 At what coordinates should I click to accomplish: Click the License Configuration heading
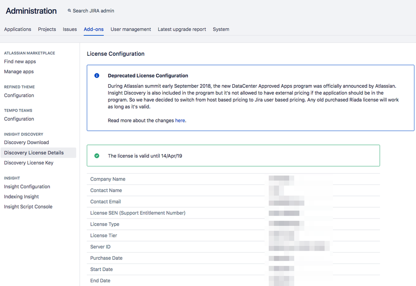(116, 54)
